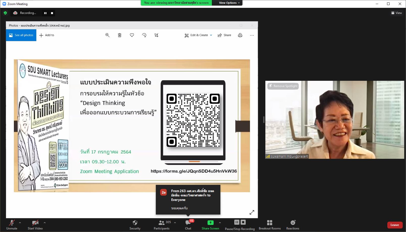Open the Chat panel with 15 unread

pyautogui.click(x=188, y=225)
